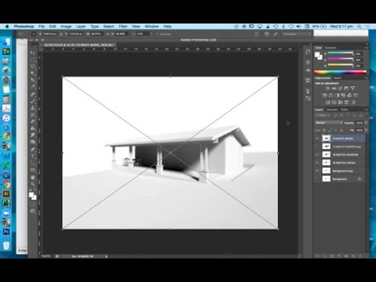376x282 pixels.
Task: Select the Dodge tool
Action: [33, 143]
